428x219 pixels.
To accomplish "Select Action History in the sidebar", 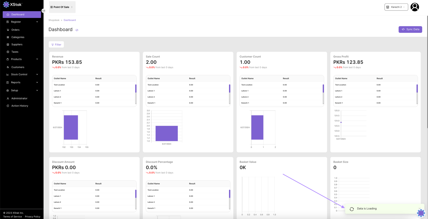I will 20,106.
